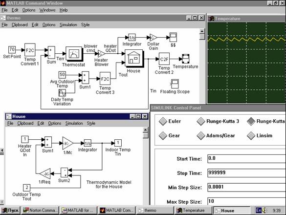This screenshot has height=215, width=286.
Task: Open Style menu in House window
Action: (91, 124)
